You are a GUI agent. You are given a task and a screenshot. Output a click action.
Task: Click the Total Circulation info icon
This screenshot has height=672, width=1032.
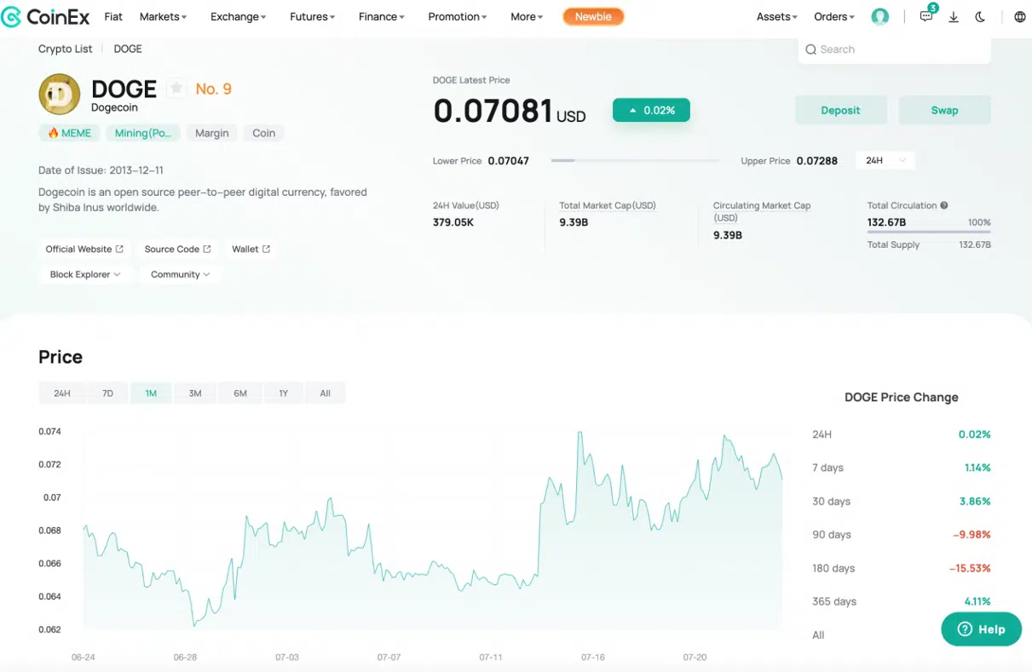tap(944, 205)
